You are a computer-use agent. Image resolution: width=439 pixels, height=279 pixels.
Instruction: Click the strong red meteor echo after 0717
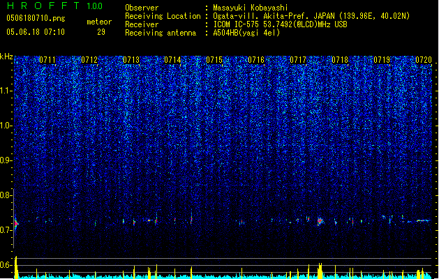pos(320,221)
